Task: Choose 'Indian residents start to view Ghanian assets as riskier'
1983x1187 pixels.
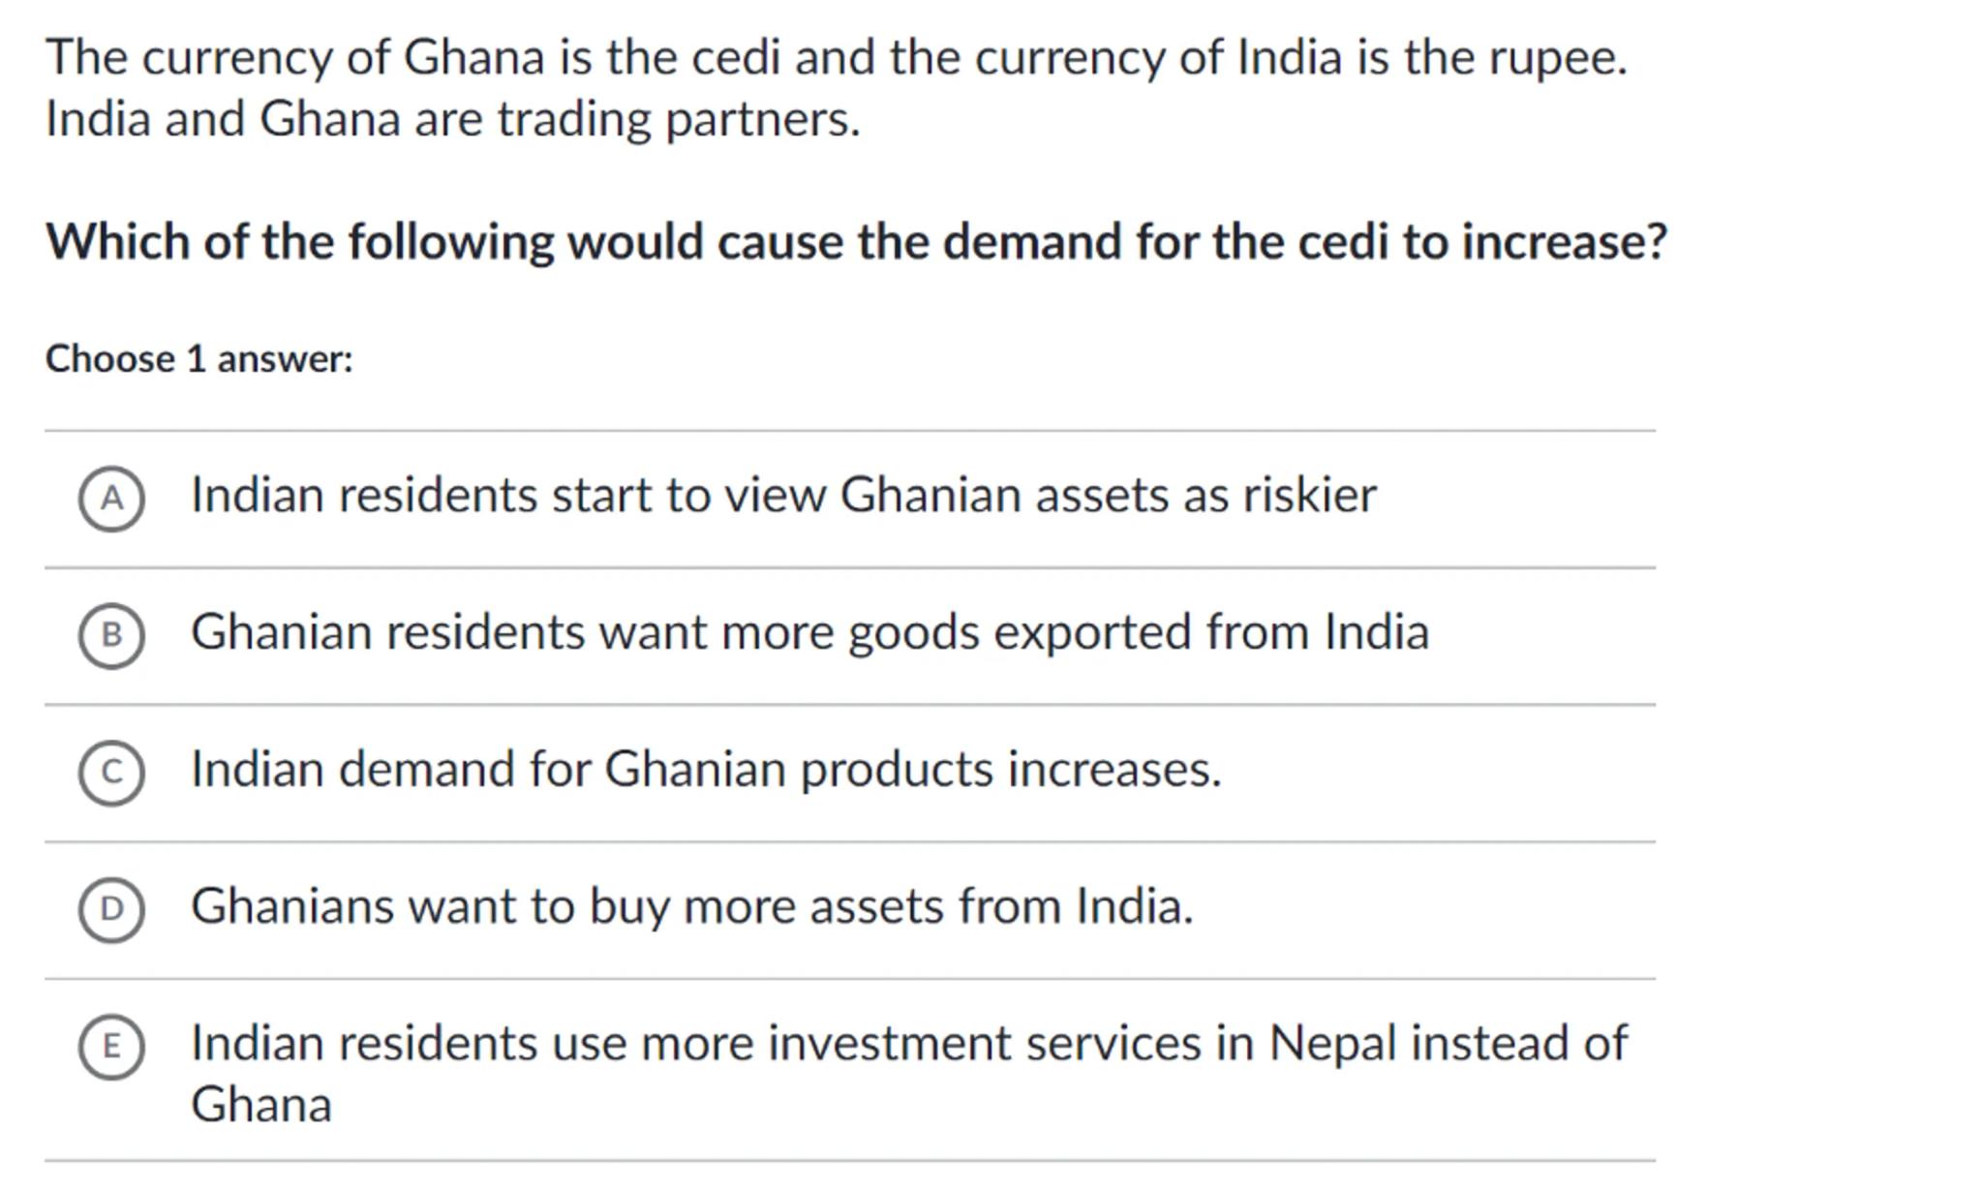Action: click(782, 496)
